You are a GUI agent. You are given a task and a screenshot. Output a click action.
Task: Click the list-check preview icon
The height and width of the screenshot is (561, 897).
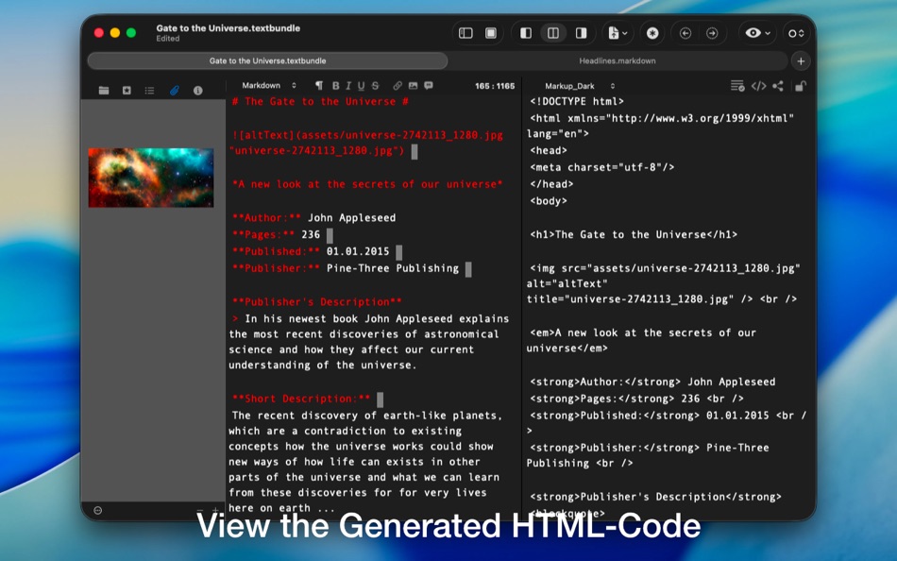point(737,86)
